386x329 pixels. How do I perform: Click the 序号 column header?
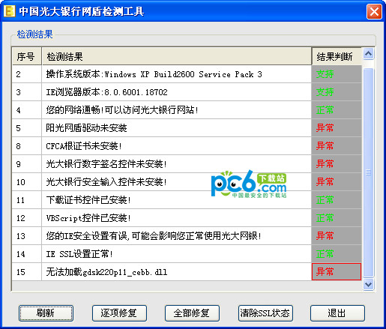26,56
